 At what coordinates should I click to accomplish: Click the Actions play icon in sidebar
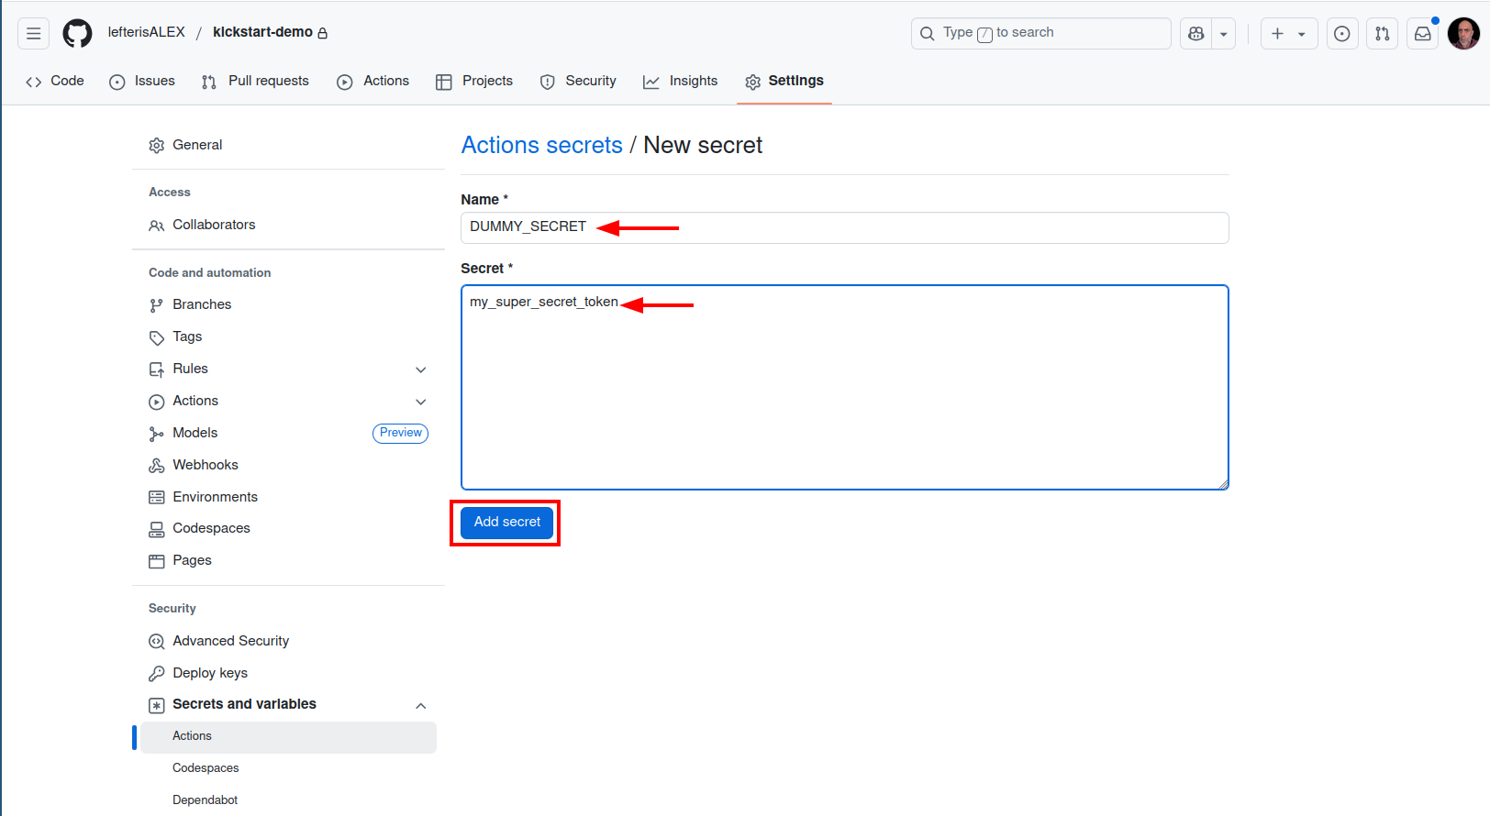[156, 402]
